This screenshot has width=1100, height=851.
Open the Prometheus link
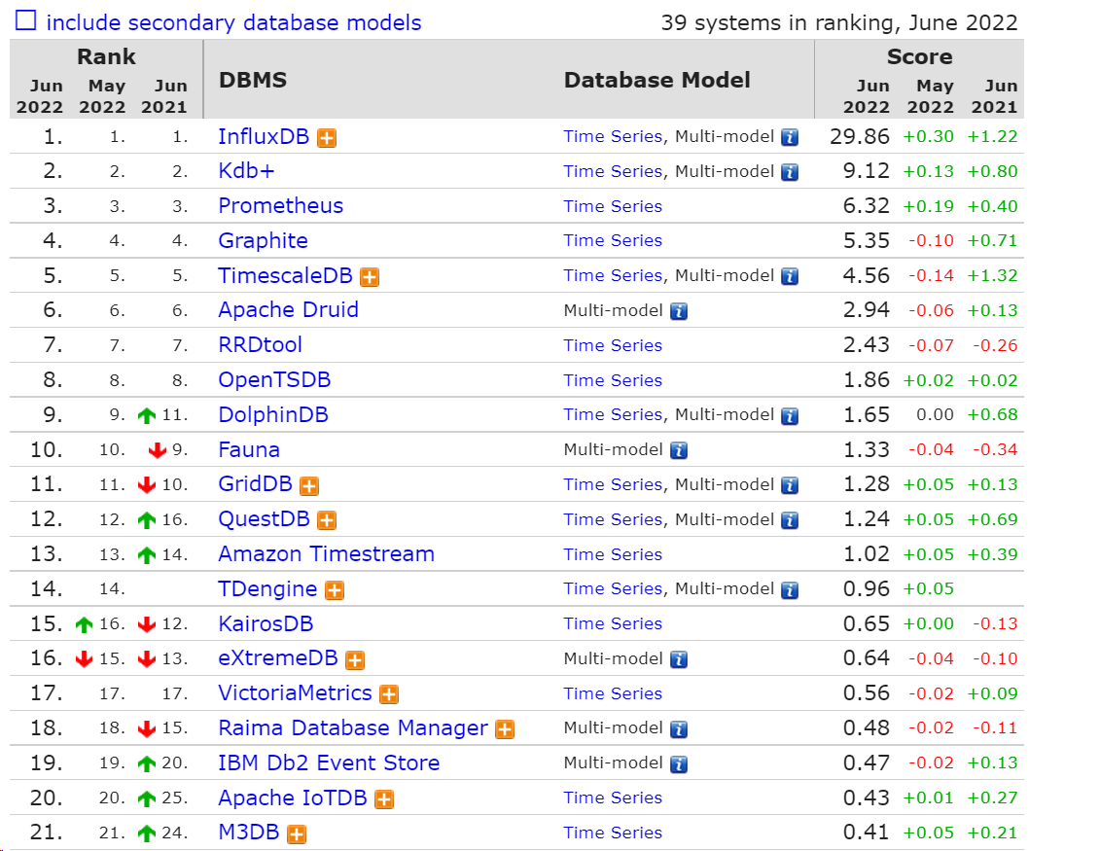click(281, 206)
